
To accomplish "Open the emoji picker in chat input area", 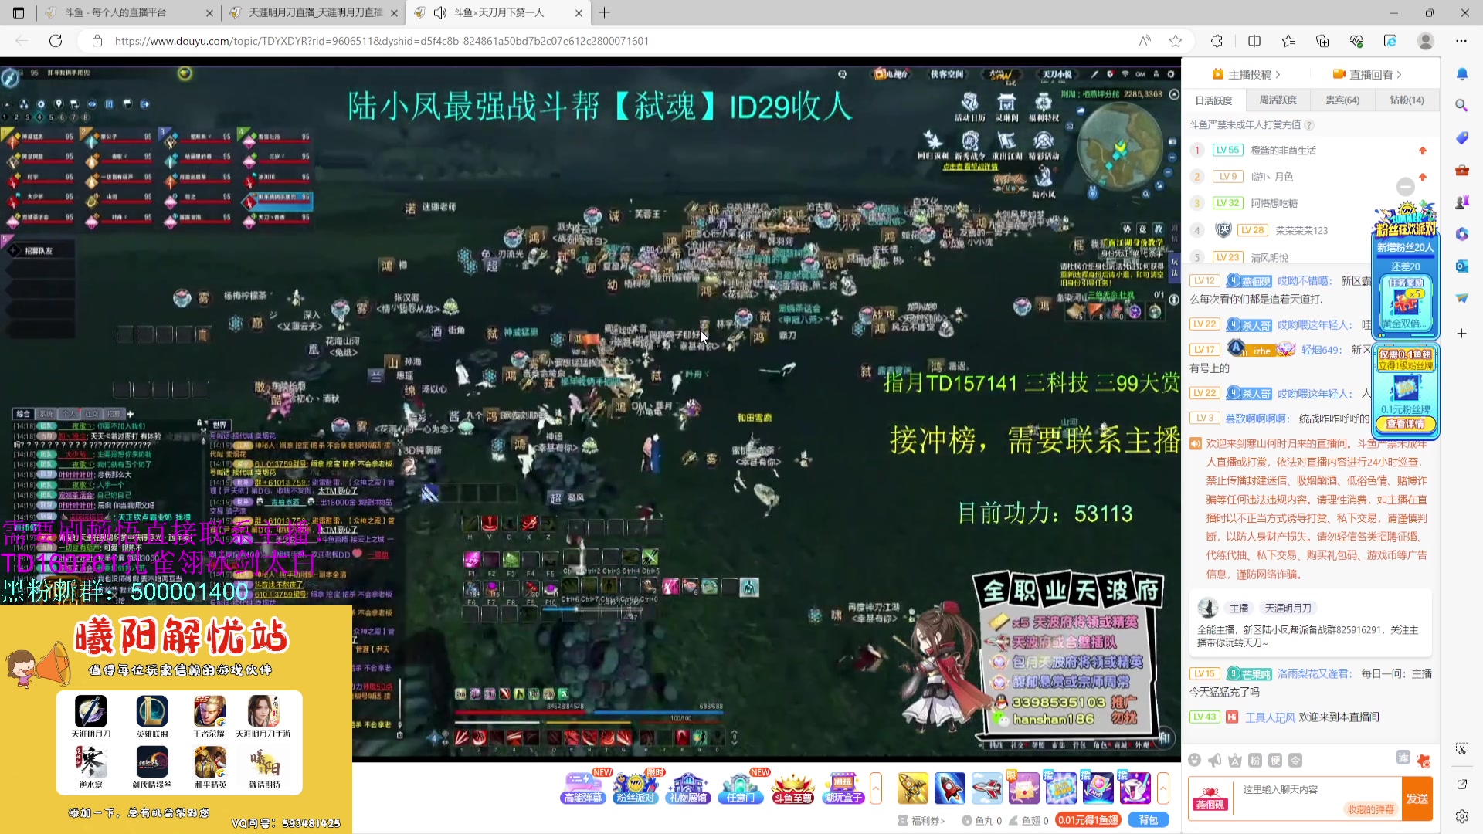I will point(1195,760).
